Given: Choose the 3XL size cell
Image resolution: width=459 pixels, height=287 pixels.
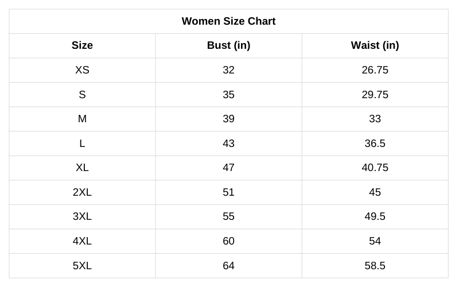Looking at the screenshot, I should click(x=82, y=216).
